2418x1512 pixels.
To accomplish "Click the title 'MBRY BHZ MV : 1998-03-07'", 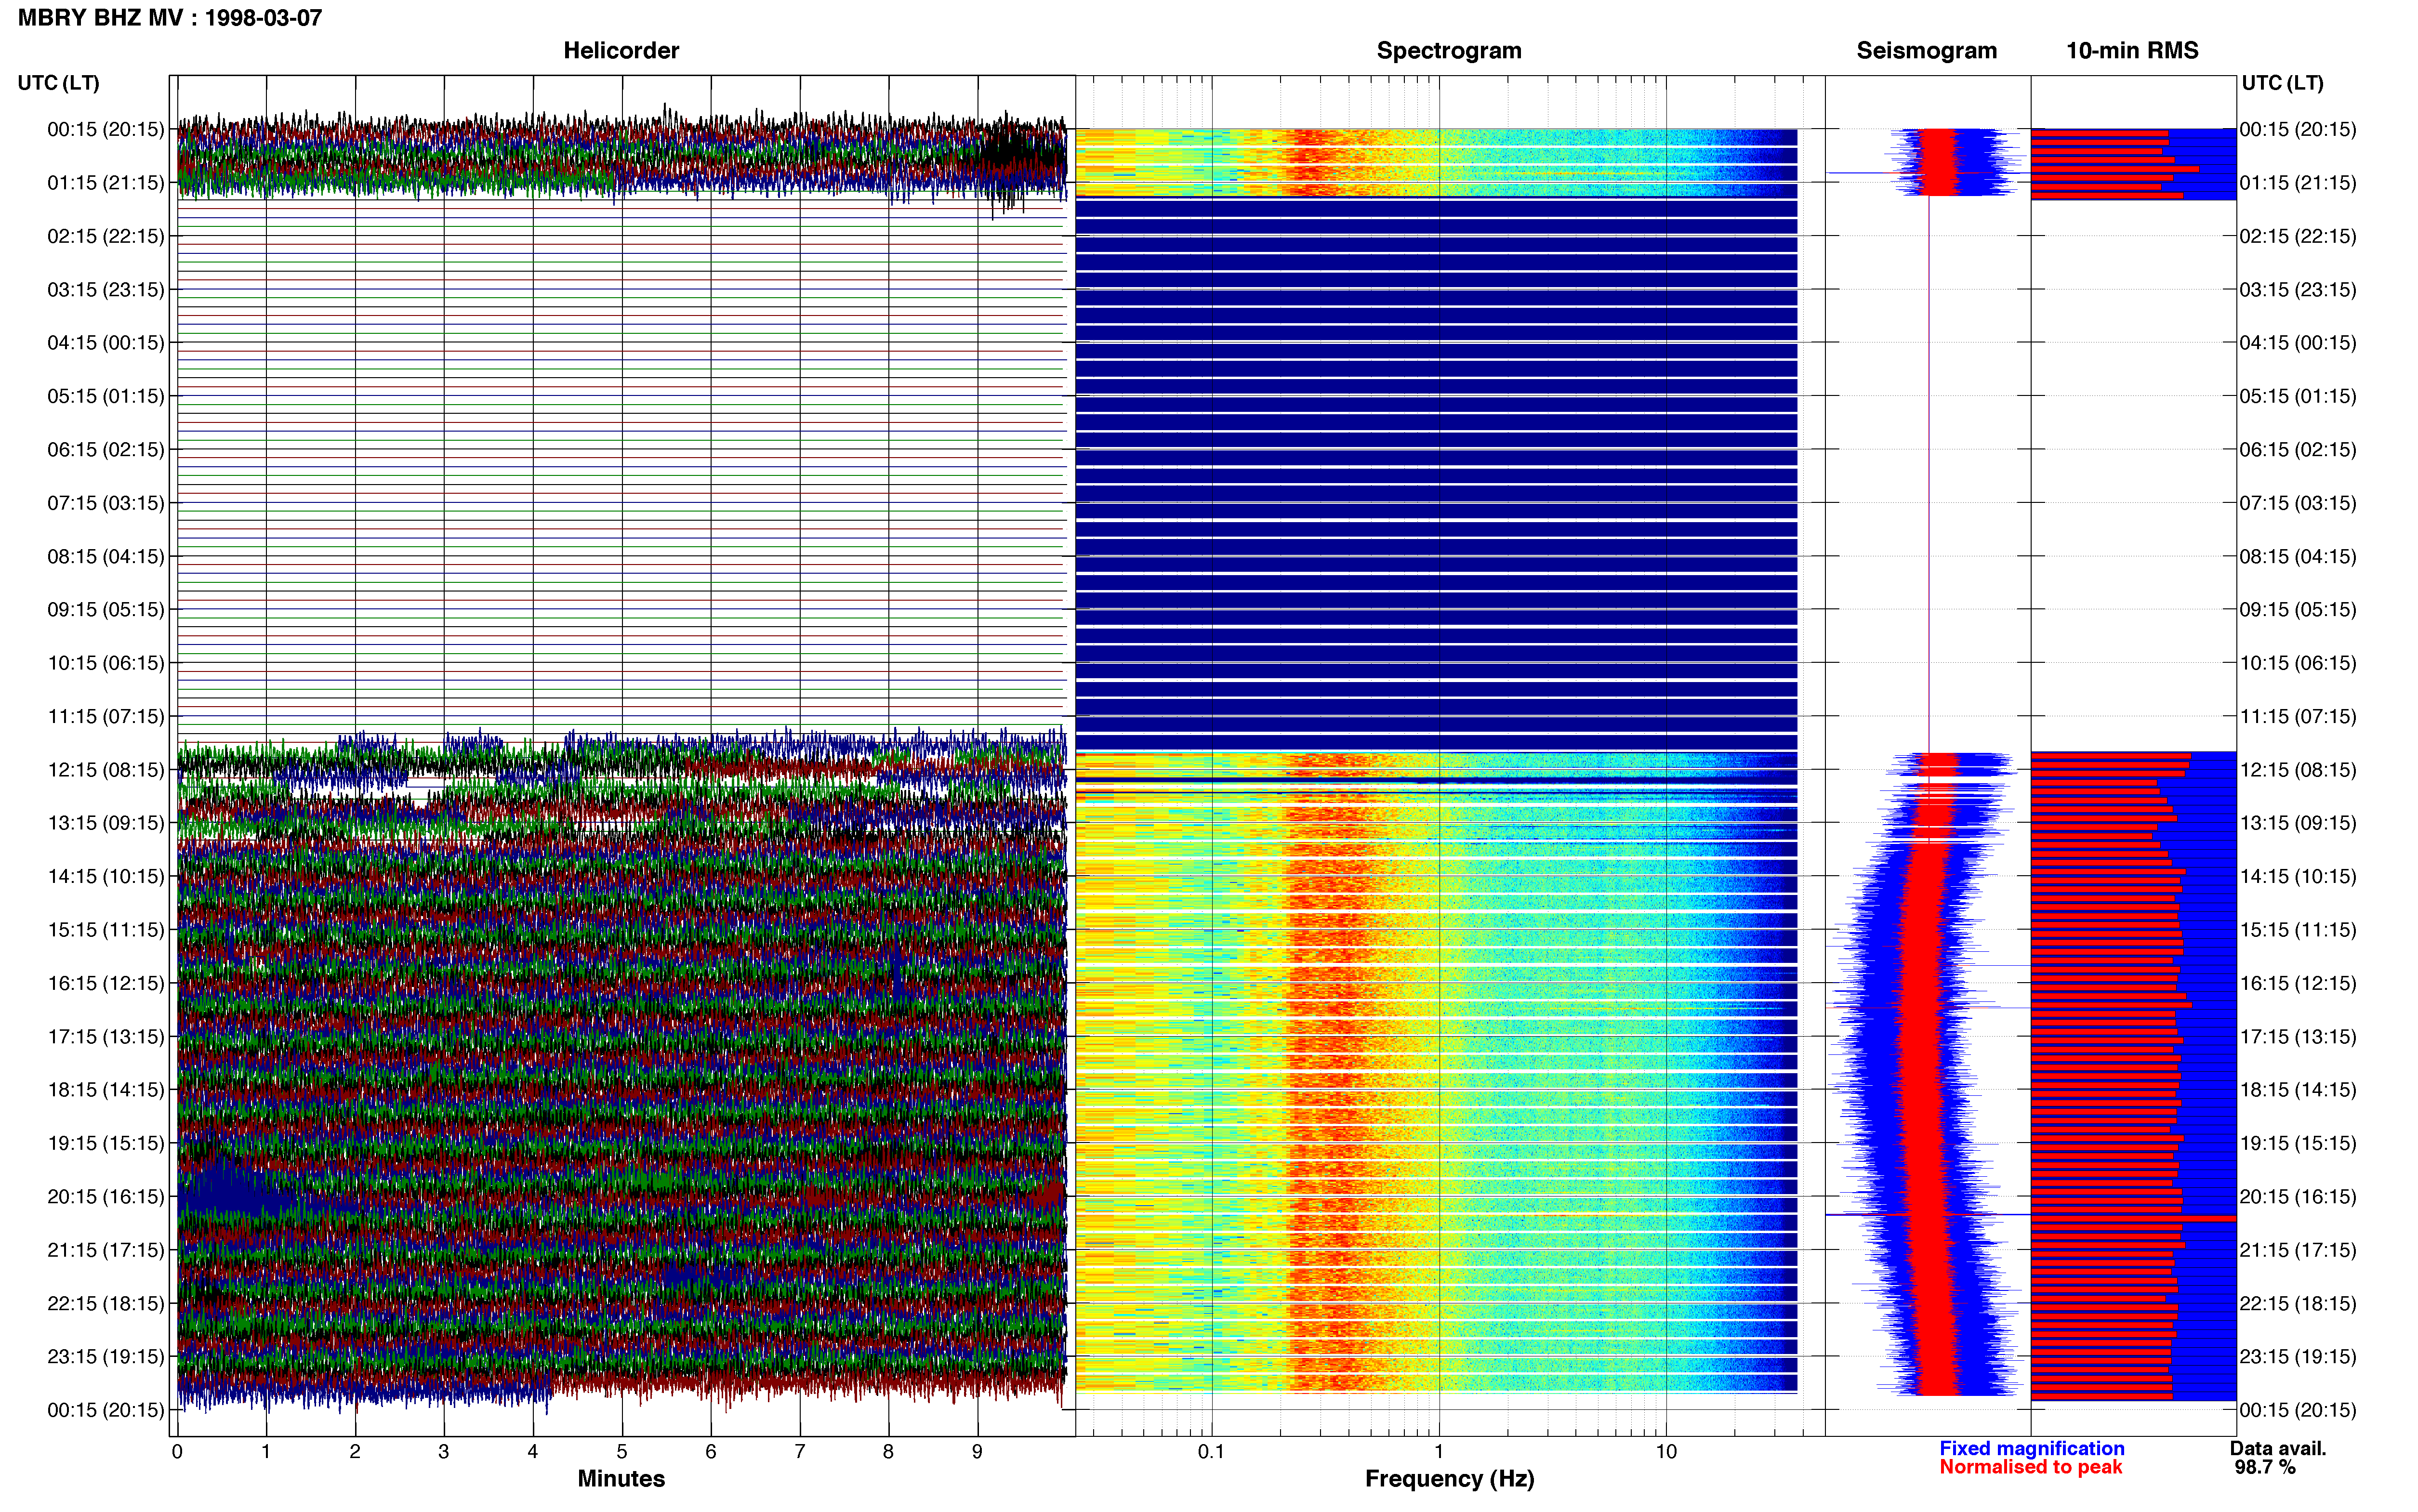I will point(170,18).
